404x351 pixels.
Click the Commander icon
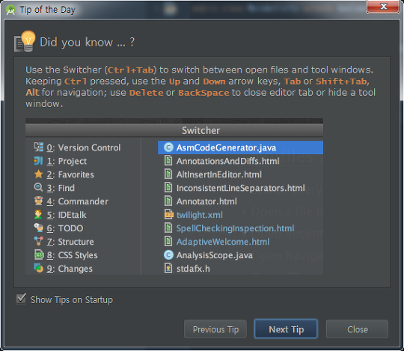tap(39, 201)
